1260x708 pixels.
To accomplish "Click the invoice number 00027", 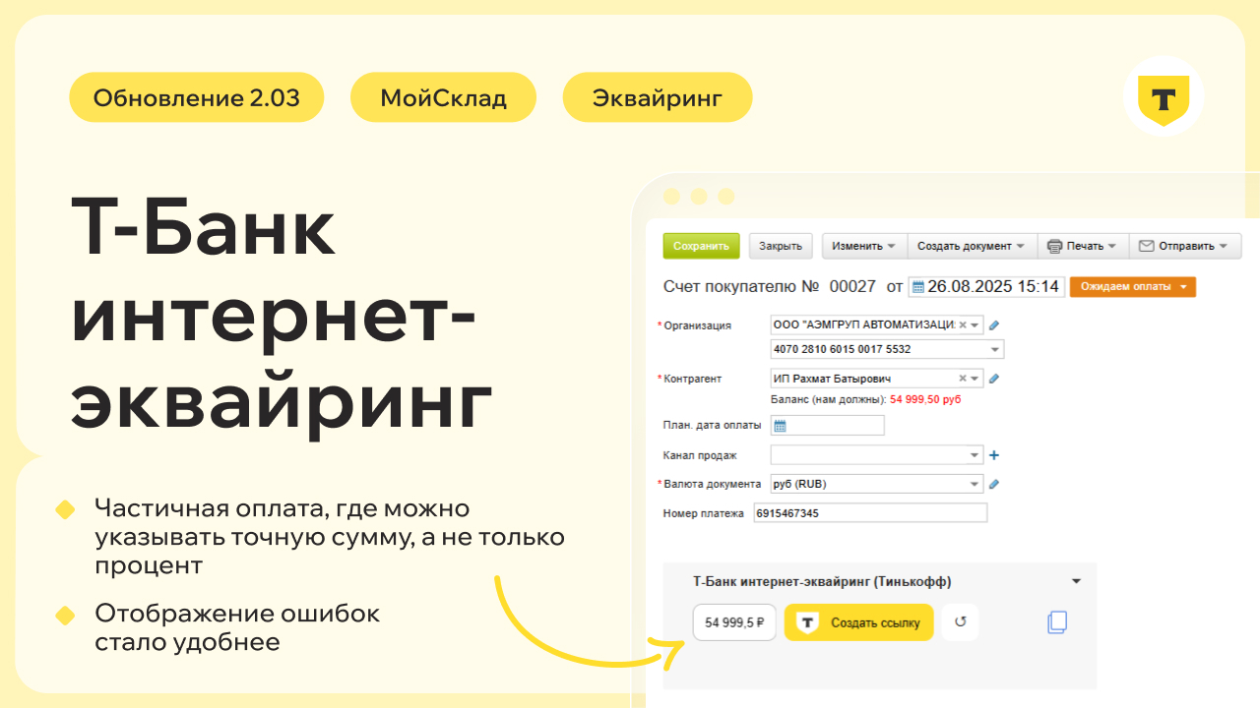I will [x=852, y=287].
